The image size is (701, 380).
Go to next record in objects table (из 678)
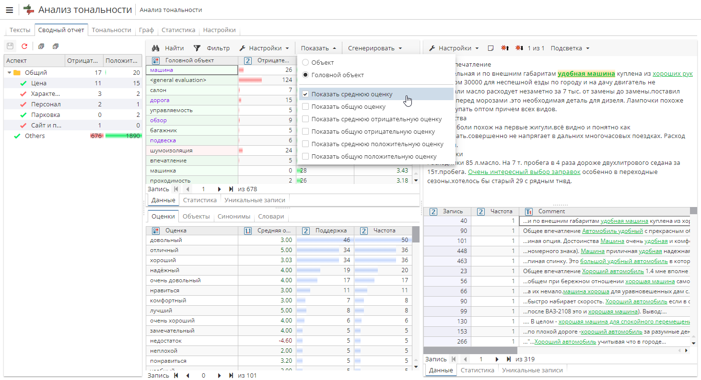click(219, 189)
